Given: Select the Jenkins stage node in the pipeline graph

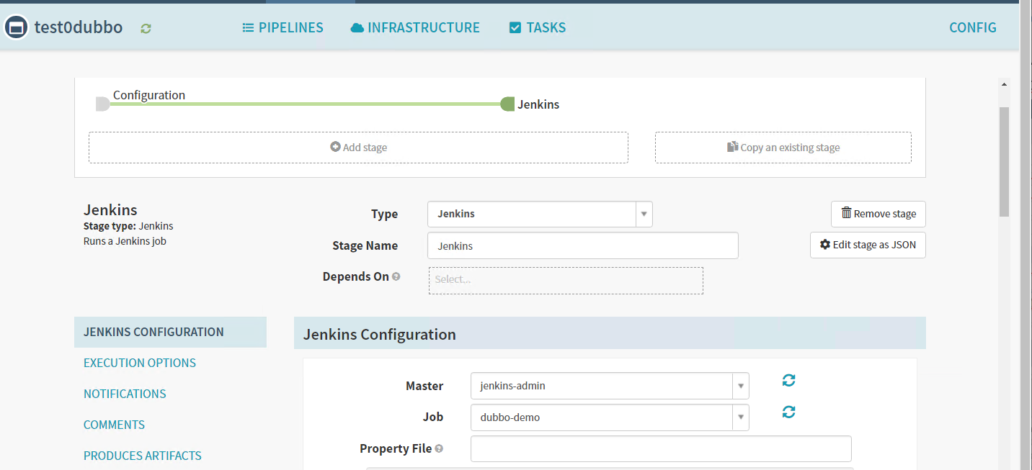Looking at the screenshot, I should pos(508,104).
